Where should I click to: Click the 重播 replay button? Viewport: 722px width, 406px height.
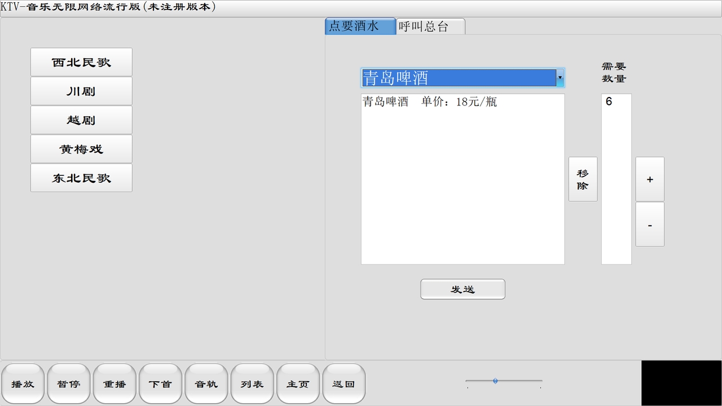115,384
